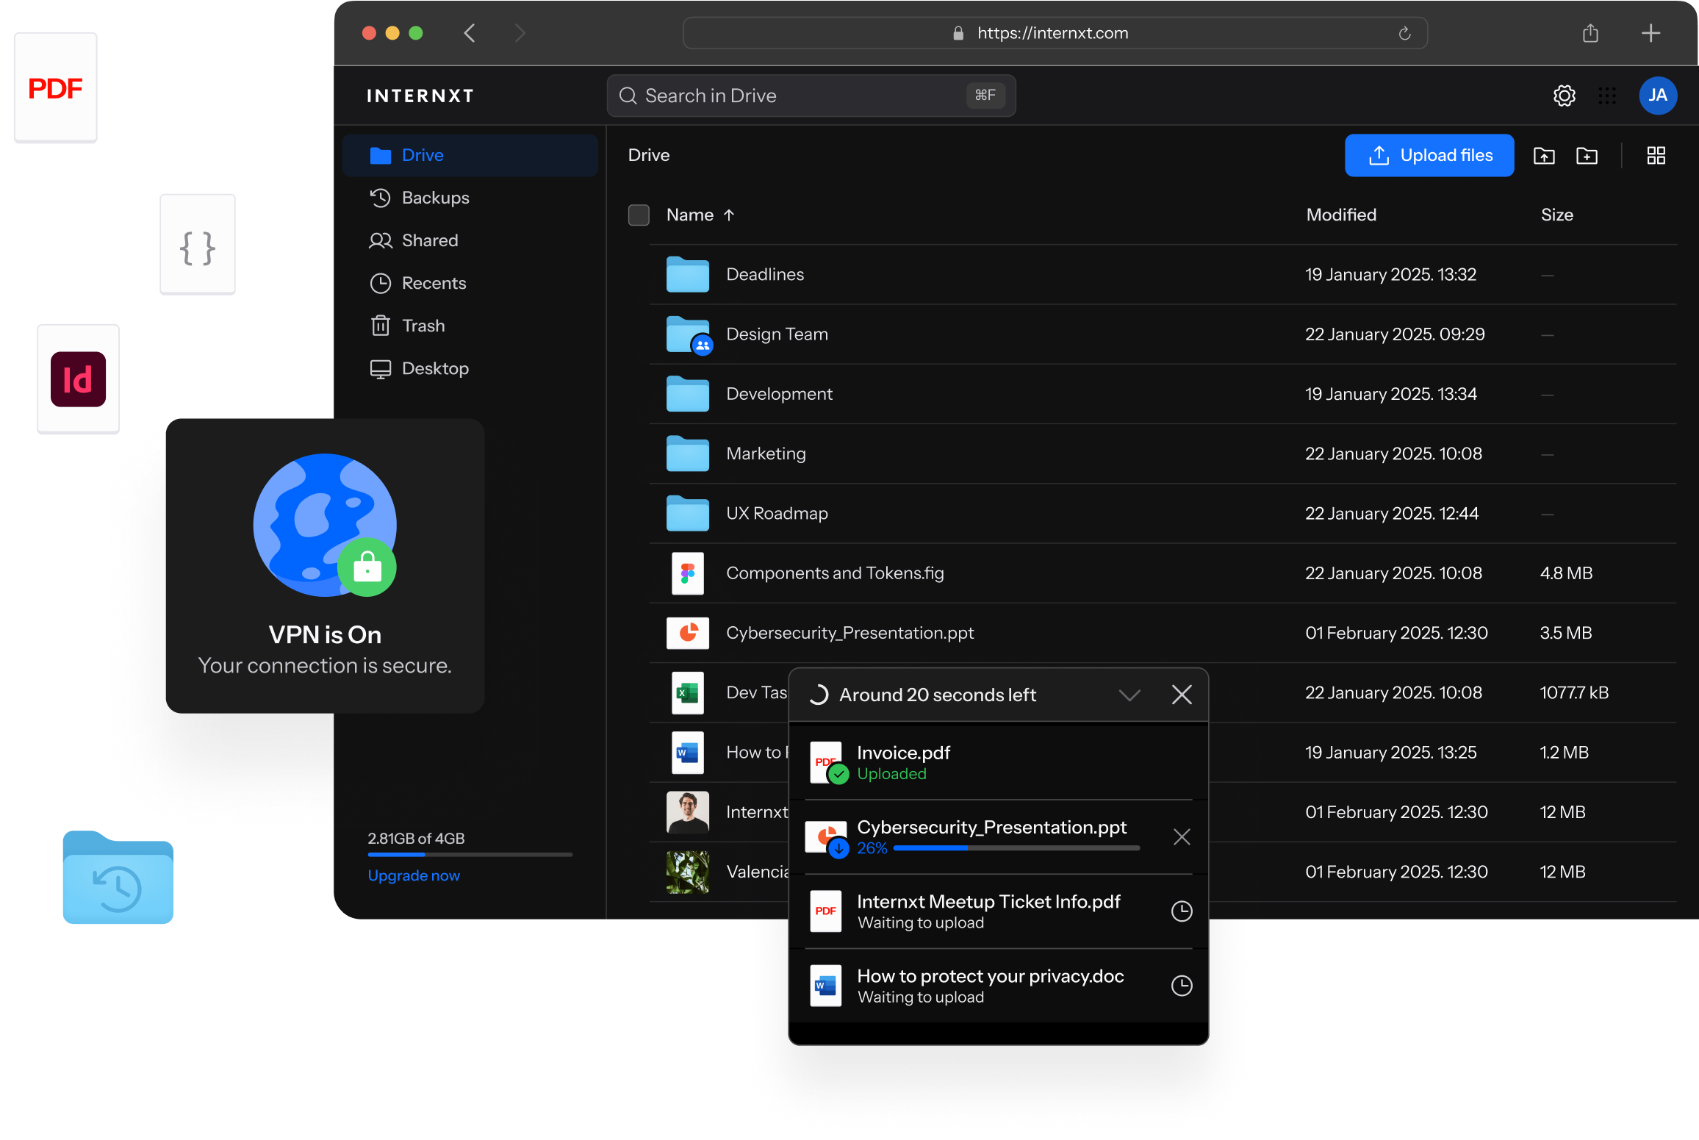Open Desktop in the sidebar

(435, 368)
